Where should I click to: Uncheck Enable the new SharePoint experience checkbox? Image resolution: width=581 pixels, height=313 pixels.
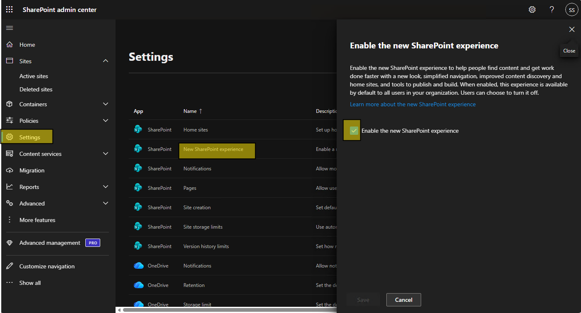coord(354,131)
